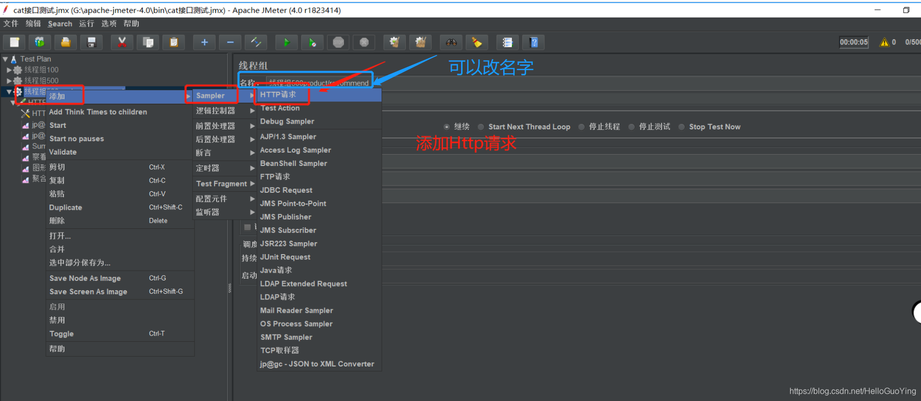Click the New test plan toolbar icon
Image resolution: width=921 pixels, height=401 pixels.
coord(14,42)
